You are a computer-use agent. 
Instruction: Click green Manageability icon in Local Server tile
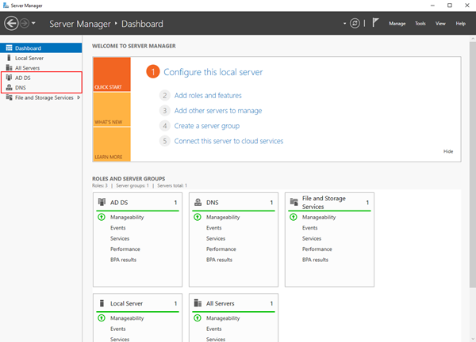(102, 317)
